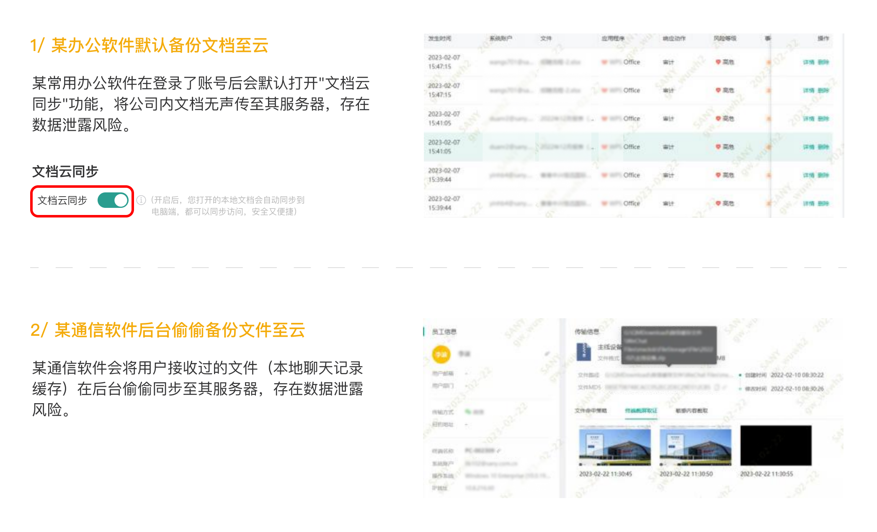The image size is (877, 532).
Task: Click the 风险等级 column header
Action: pyautogui.click(x=725, y=38)
